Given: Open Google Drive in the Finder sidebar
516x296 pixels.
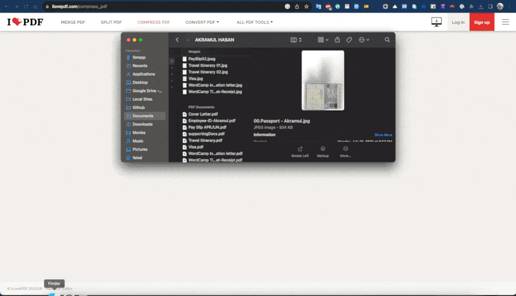Looking at the screenshot, I should [x=144, y=91].
